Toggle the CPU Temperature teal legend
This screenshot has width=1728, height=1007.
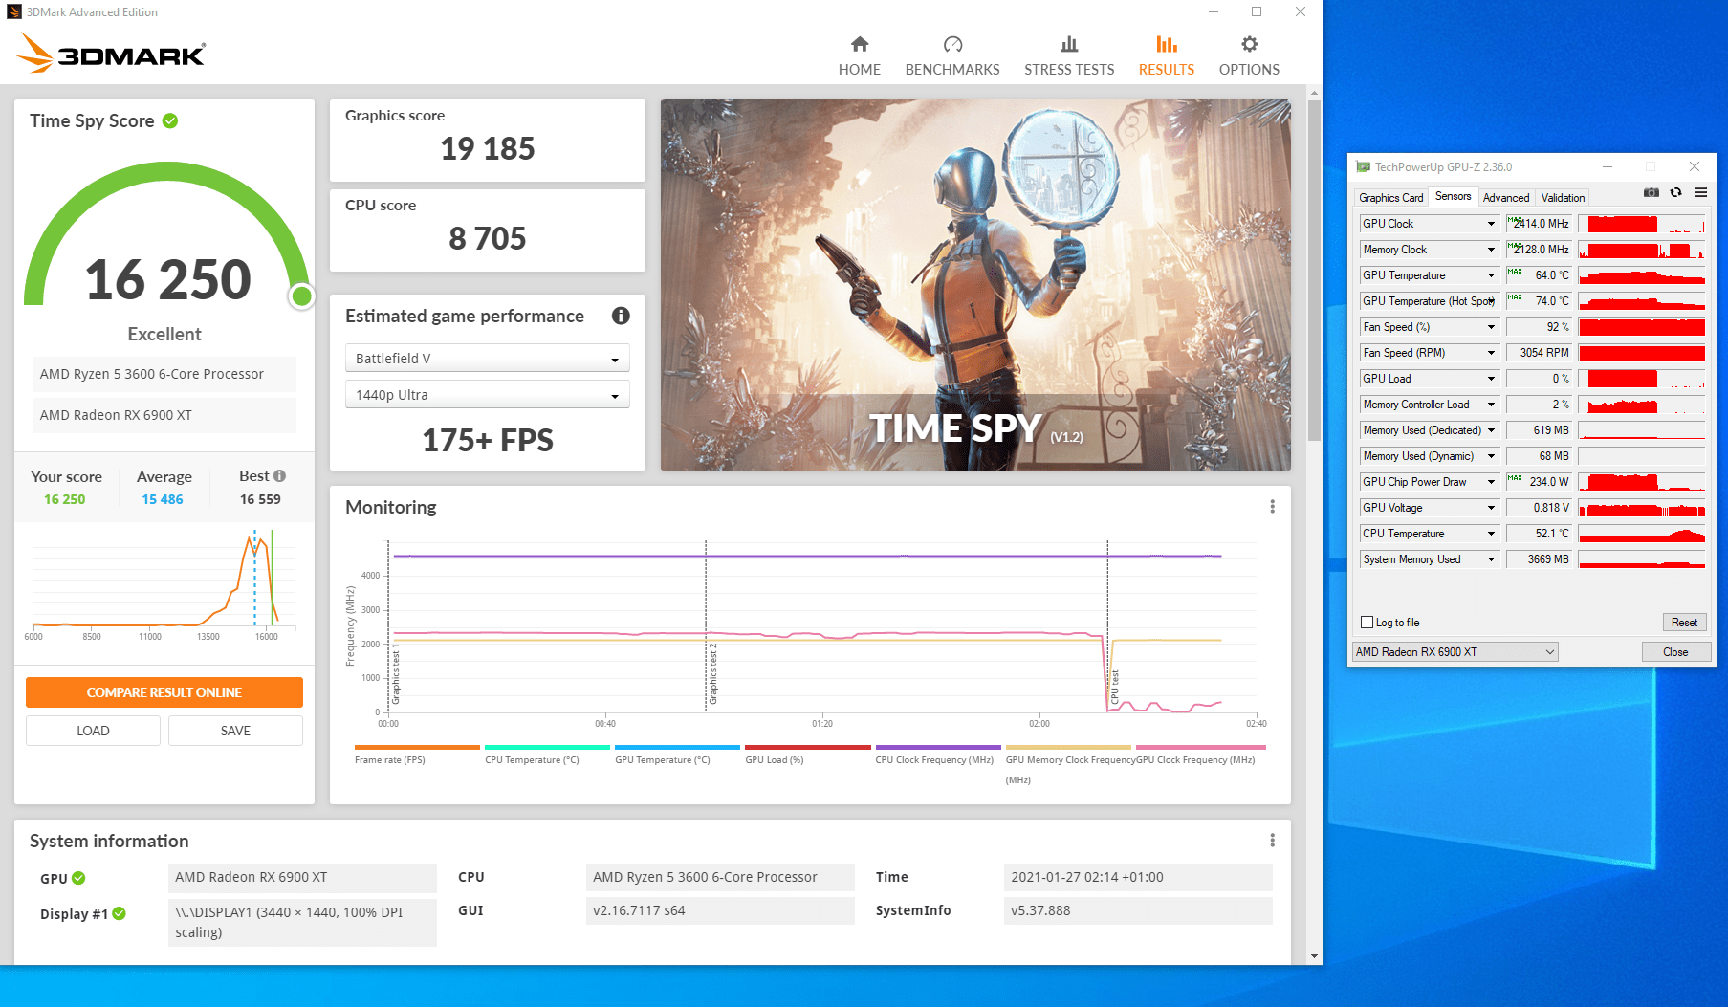coord(547,754)
